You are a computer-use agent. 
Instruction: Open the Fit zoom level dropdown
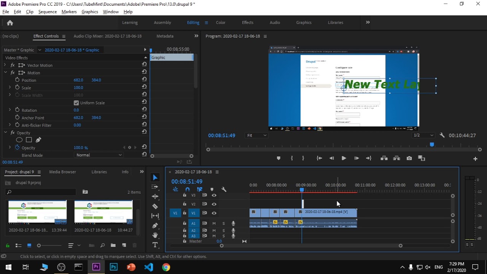coord(257,135)
